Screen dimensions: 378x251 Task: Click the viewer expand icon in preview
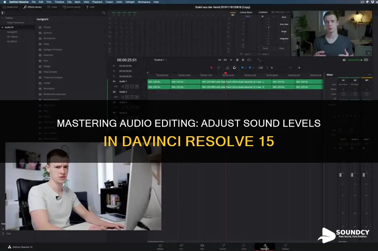(x=368, y=53)
